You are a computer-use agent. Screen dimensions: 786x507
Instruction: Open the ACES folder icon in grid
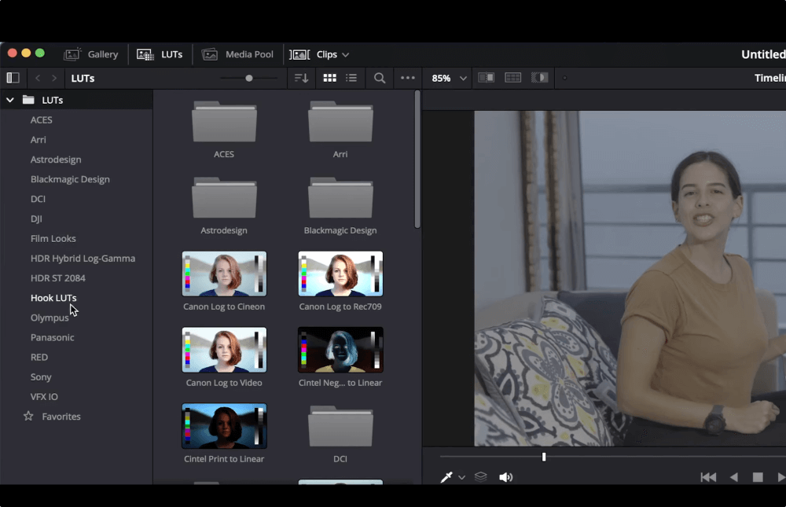(x=224, y=122)
